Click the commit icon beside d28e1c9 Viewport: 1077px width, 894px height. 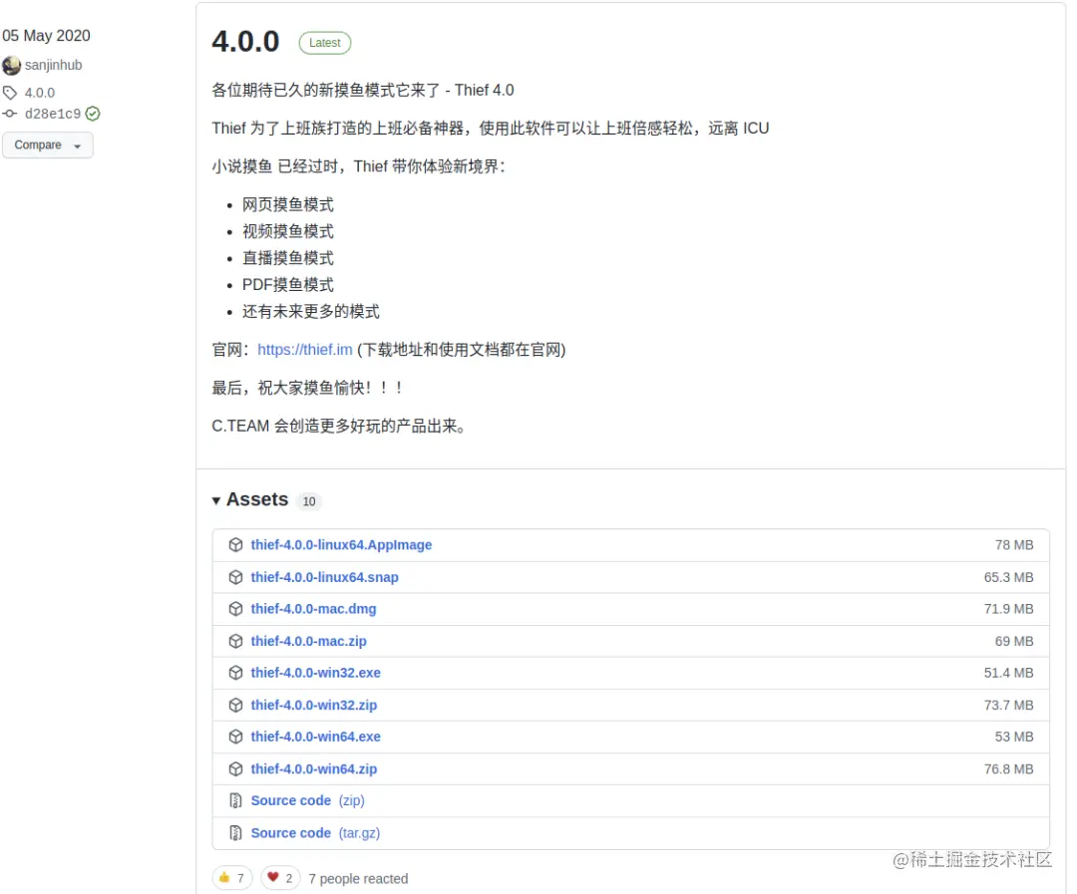(10, 114)
